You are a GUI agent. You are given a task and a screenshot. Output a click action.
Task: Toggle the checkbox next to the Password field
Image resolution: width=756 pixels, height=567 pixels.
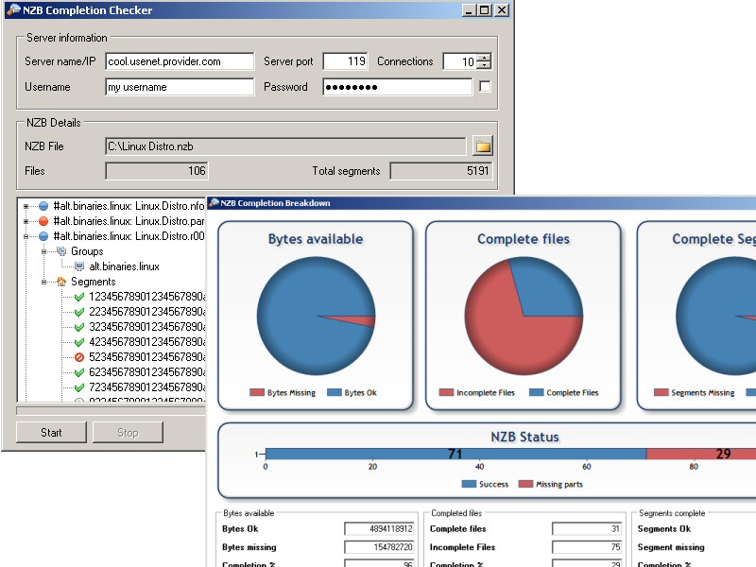pos(486,87)
